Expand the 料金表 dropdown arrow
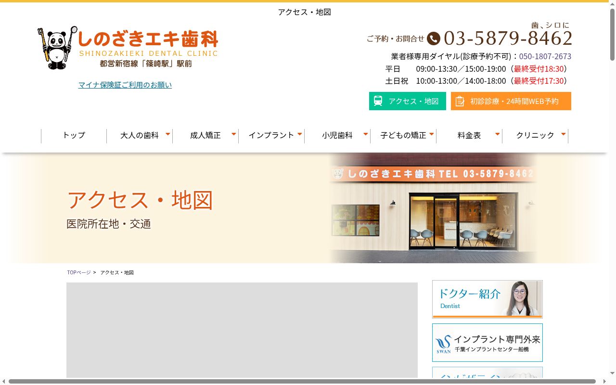The width and height of the screenshot is (616, 385). [x=498, y=134]
